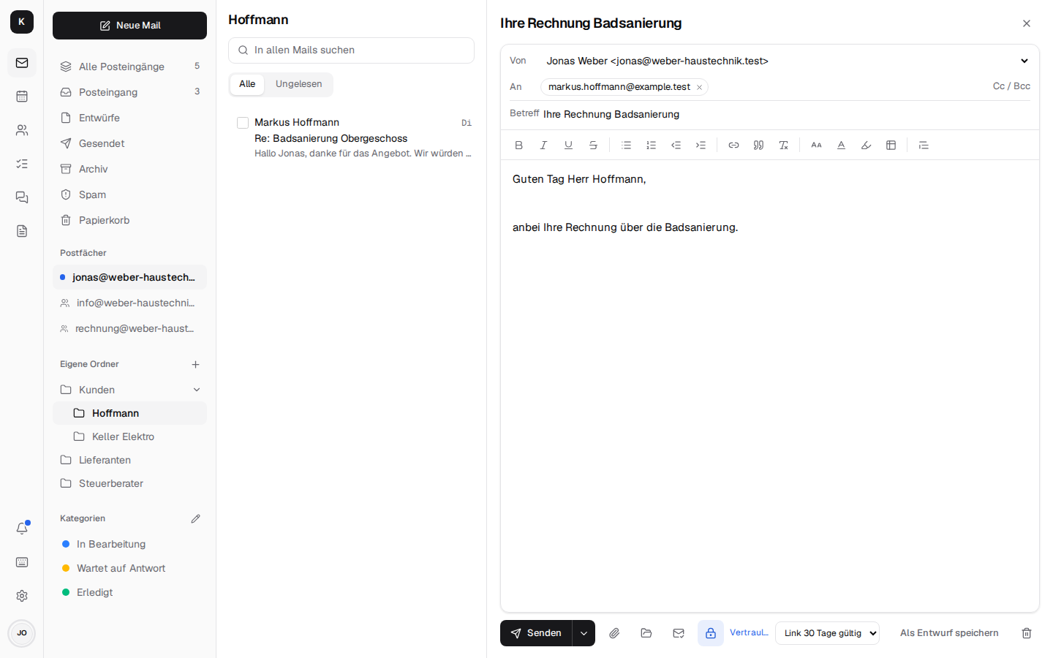Pick a text color
This screenshot has width=1053, height=658.
pos(842,145)
